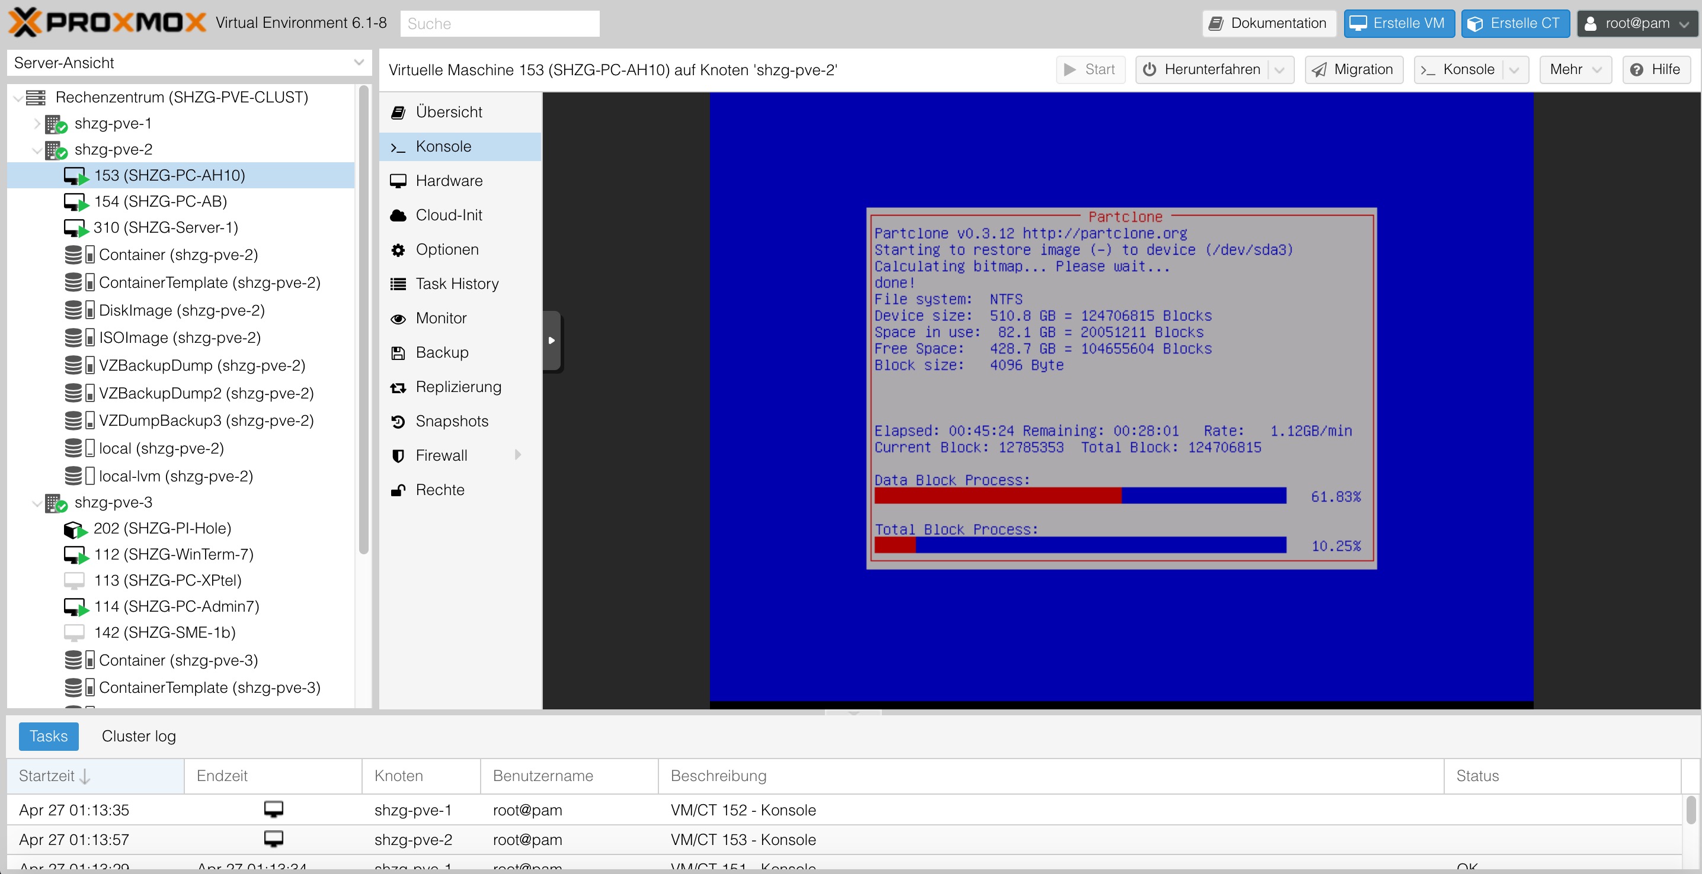Open the Konsole button dropdown arrow
1702x874 pixels.
click(x=1514, y=69)
